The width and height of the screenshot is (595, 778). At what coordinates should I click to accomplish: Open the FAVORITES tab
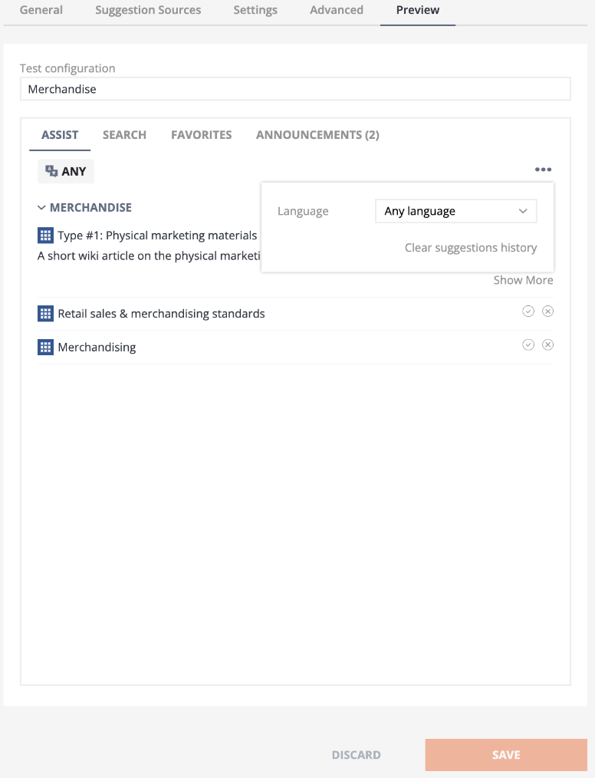(202, 135)
